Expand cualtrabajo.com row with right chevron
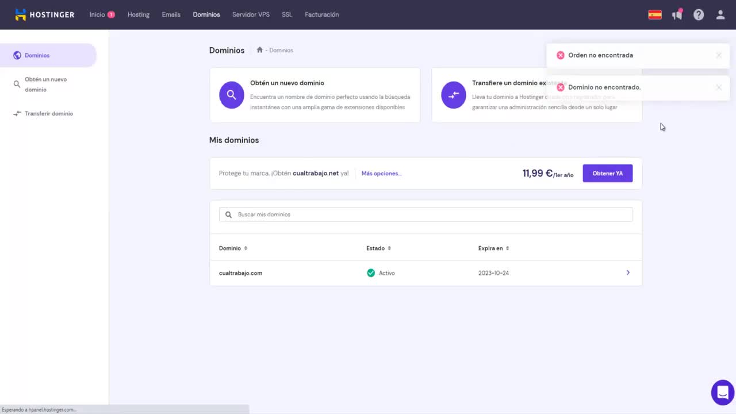736x414 pixels. (x=628, y=273)
